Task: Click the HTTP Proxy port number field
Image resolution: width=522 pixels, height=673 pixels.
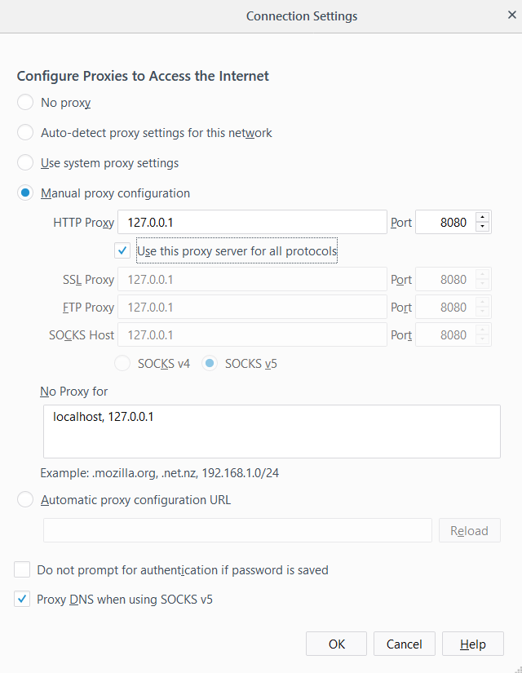Action: pos(444,222)
